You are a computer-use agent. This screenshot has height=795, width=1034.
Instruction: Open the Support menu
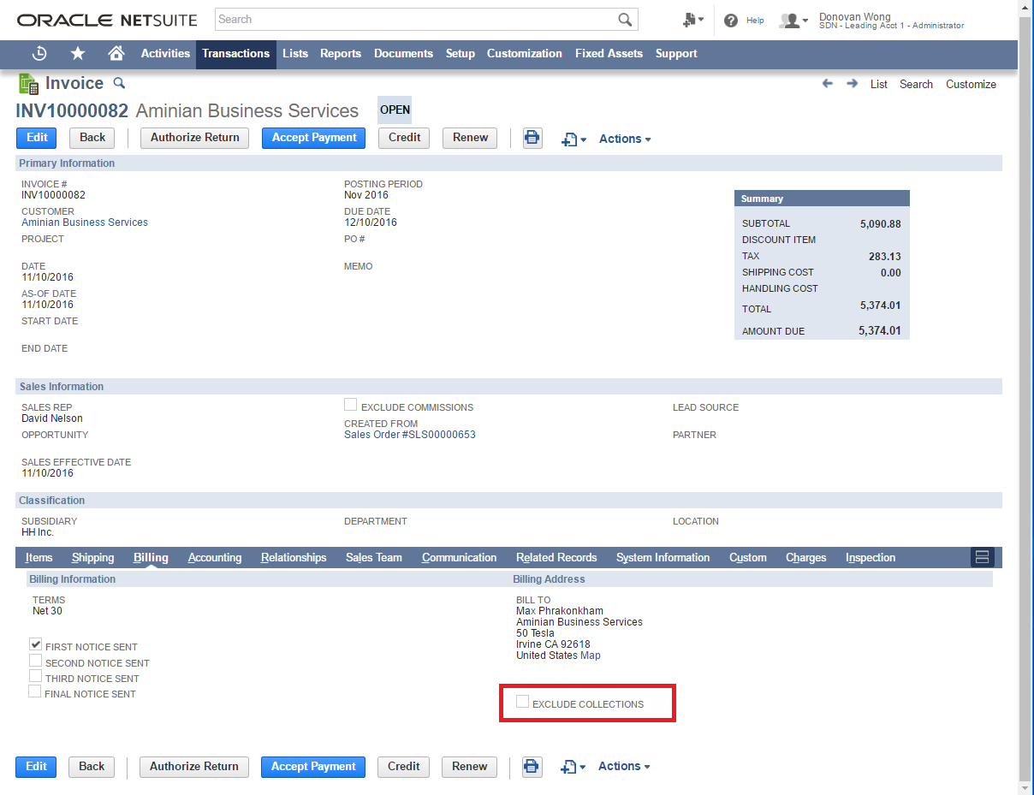click(x=676, y=53)
